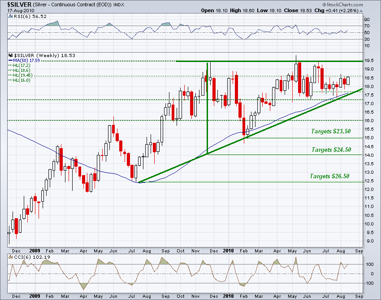Screen dimensions: 381x300
Task: Click the candlestick icon beside $SILVER (Weekly)
Action: pos(10,55)
